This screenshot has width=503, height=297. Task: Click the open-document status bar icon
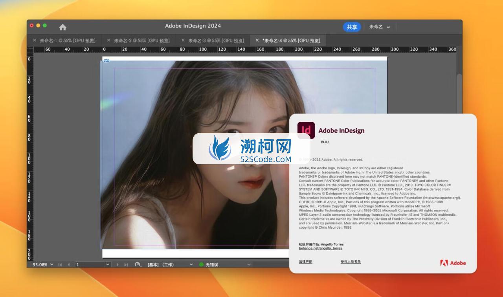point(138,264)
